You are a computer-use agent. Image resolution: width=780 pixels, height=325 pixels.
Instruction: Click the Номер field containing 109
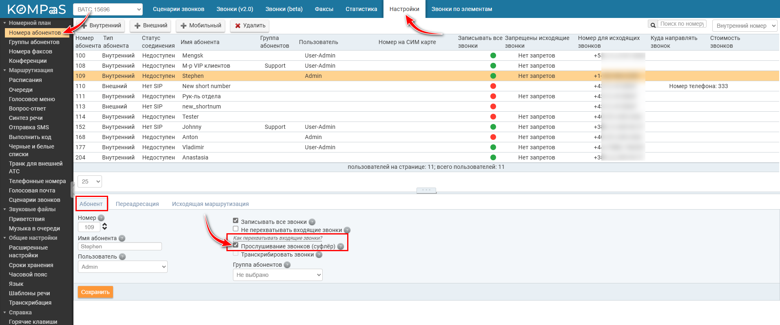click(89, 227)
